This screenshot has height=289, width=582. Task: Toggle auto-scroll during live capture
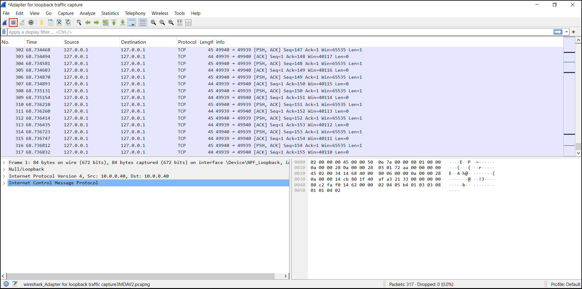pos(132,22)
